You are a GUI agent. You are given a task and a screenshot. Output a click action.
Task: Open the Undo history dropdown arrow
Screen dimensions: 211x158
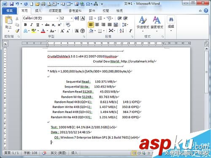(21, 4)
